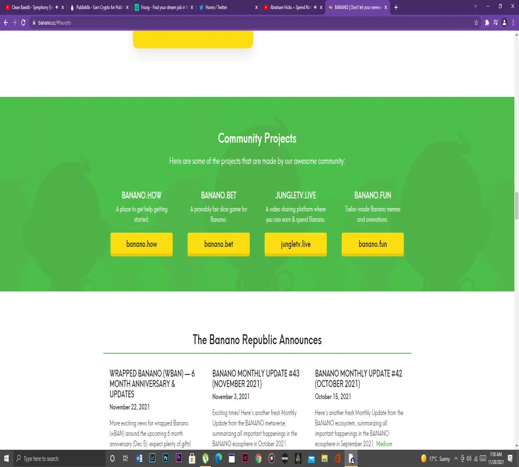Open the taskbar clock 7:50 AM

496,458
